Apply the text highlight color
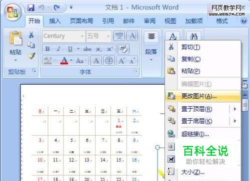This screenshot has width=250, height=181. click(x=48, y=61)
